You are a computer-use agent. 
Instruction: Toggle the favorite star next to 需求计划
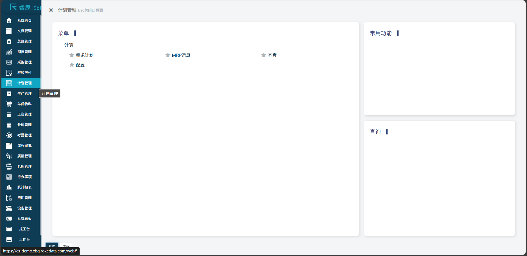[71, 55]
